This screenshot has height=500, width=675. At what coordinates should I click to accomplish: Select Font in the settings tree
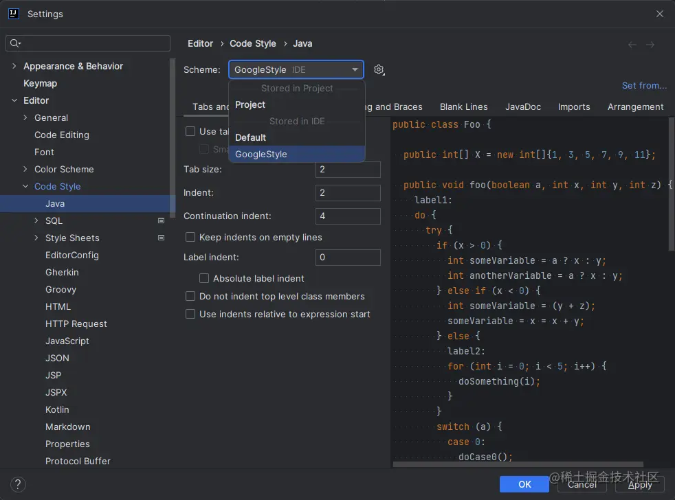point(44,152)
